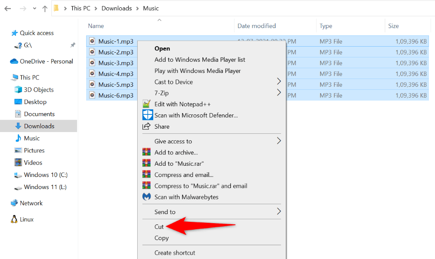Click the 3D Objects cube icon
The width and height of the screenshot is (435, 259).
[18, 90]
